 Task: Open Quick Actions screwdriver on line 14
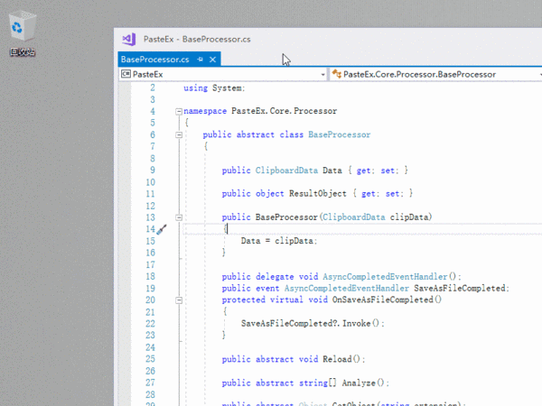(162, 229)
